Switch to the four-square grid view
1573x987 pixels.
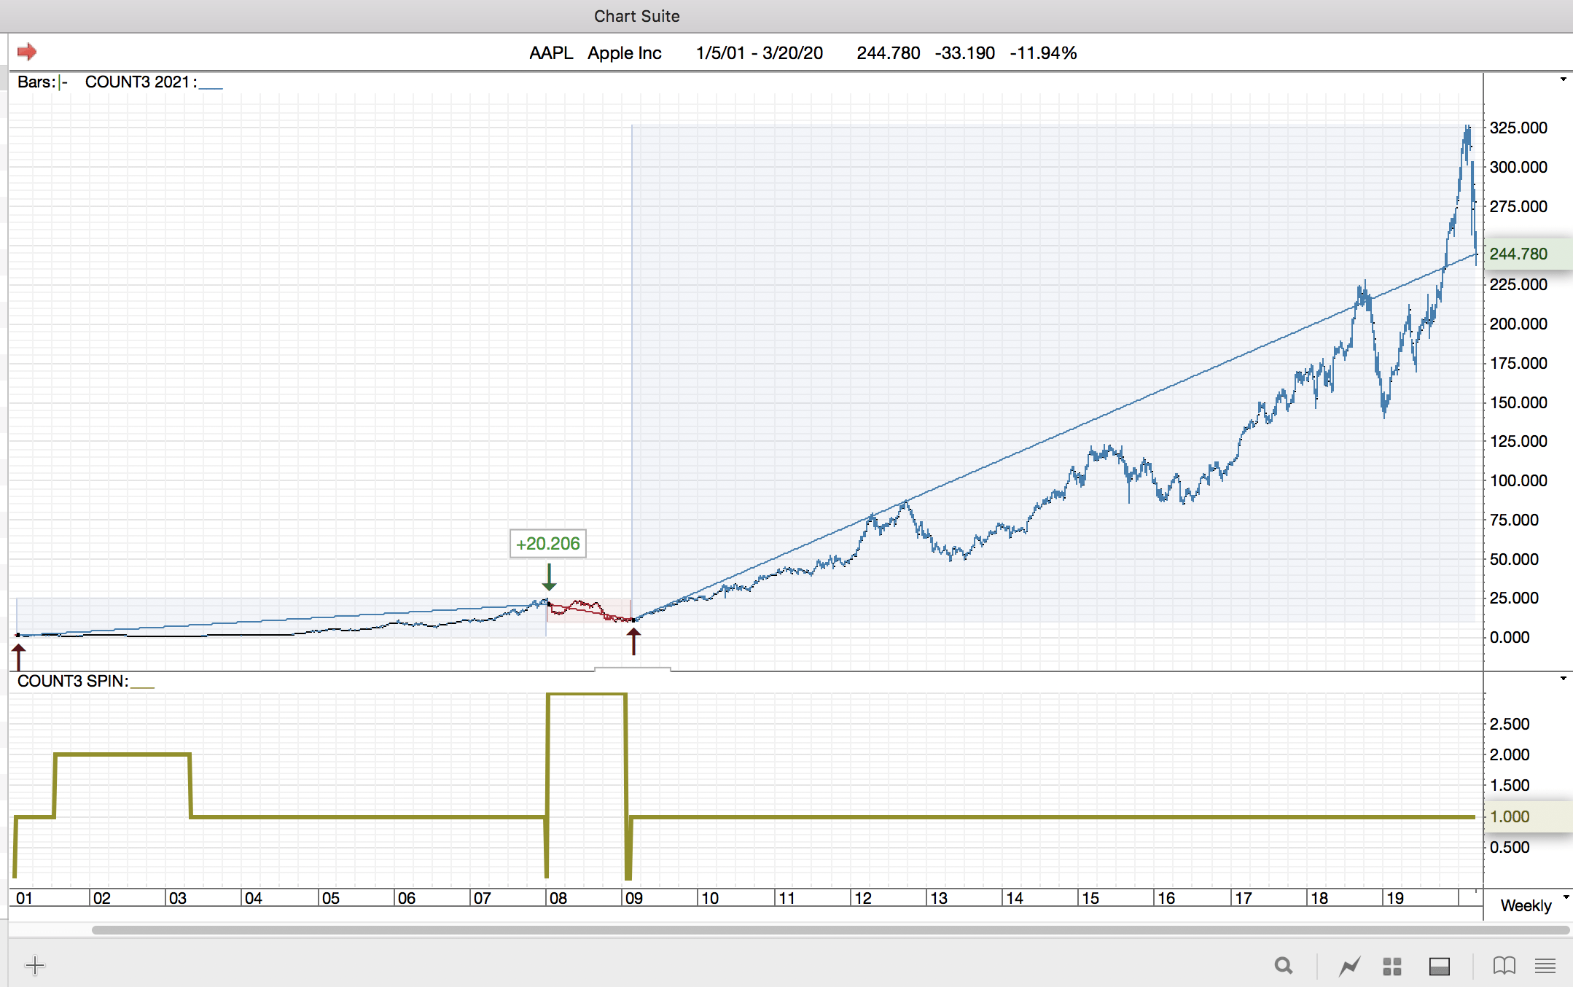[1392, 966]
